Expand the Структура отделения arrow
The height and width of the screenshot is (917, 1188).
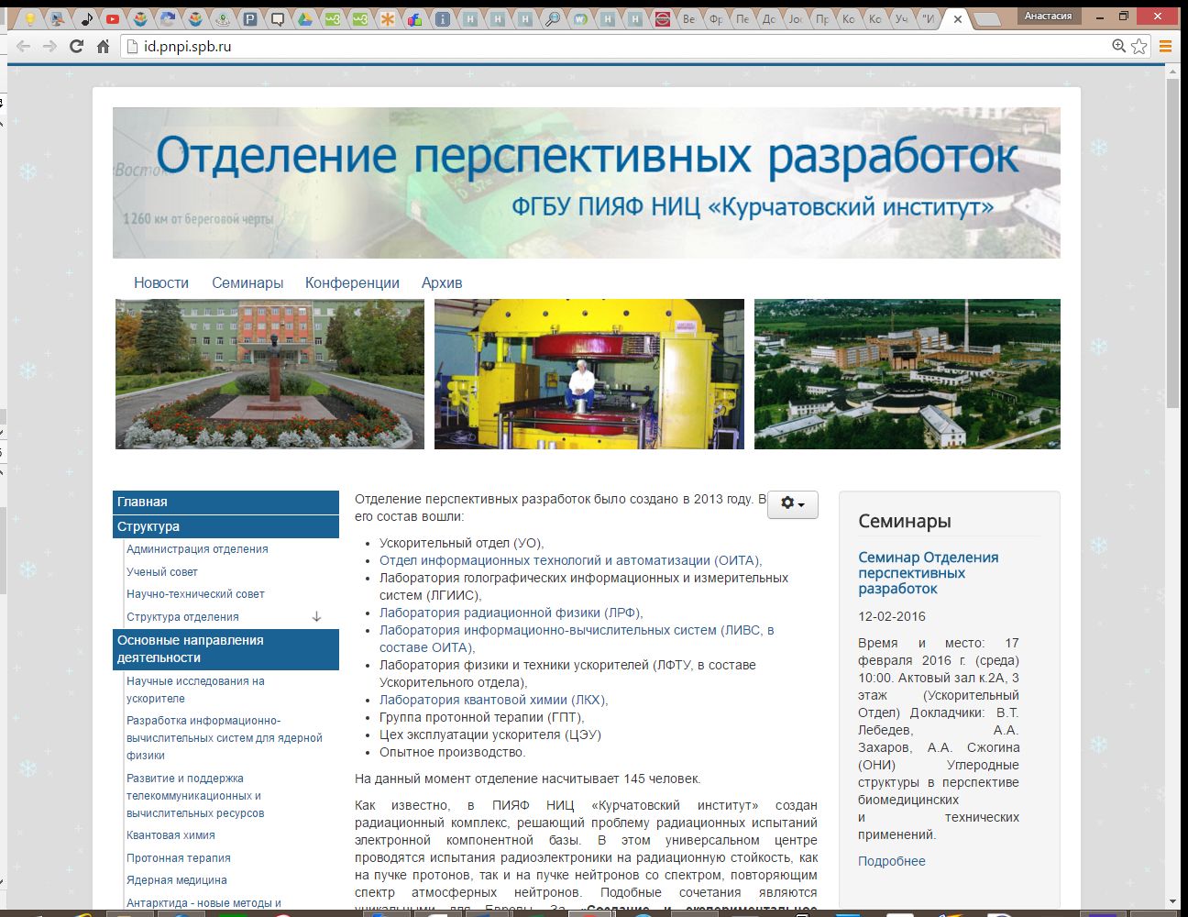coord(316,617)
